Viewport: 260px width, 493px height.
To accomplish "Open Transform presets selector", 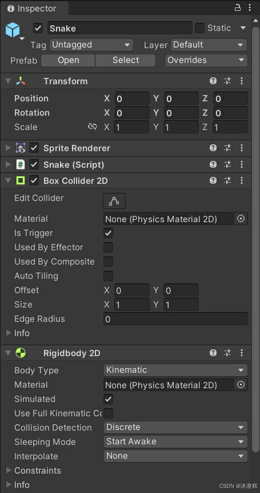I will point(227,81).
